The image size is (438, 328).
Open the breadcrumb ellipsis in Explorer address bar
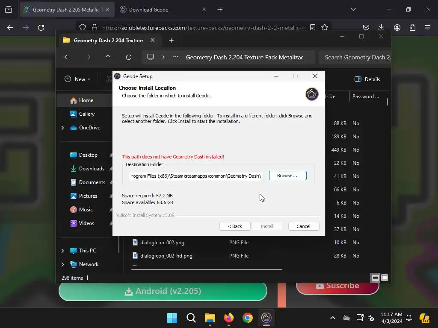point(176,57)
